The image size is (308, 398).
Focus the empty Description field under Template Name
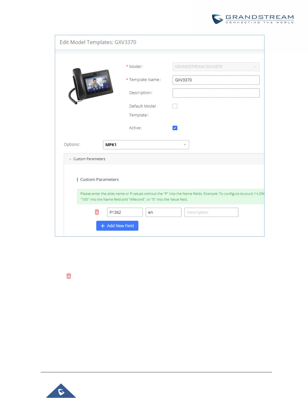coord(216,93)
